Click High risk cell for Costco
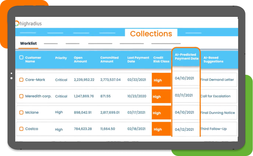This screenshot has height=156, width=253. [161, 129]
